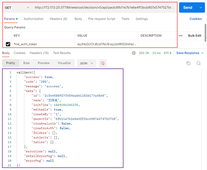Open the JSON format dropdown
207x170 pixels.
(86, 63)
